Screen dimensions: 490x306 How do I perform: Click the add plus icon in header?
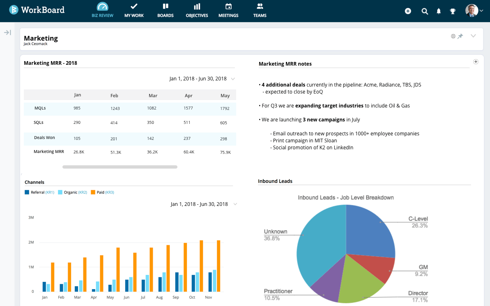click(408, 11)
